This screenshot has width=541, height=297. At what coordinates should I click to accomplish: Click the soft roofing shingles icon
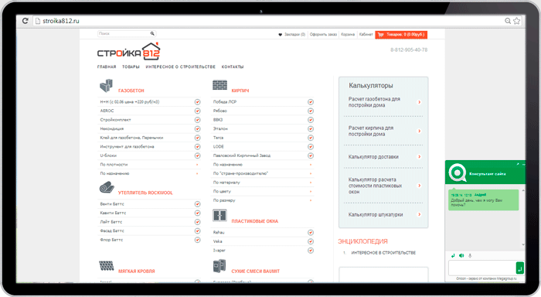(x=107, y=266)
